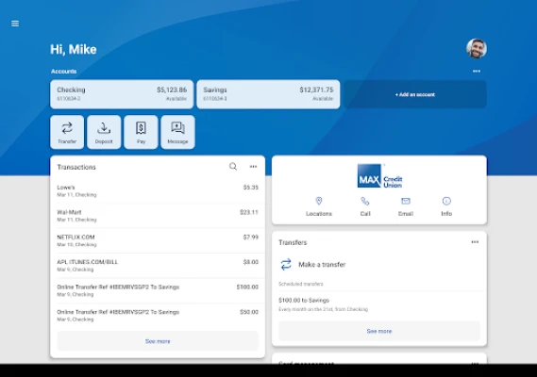Click See more under Transfers

tap(379, 331)
